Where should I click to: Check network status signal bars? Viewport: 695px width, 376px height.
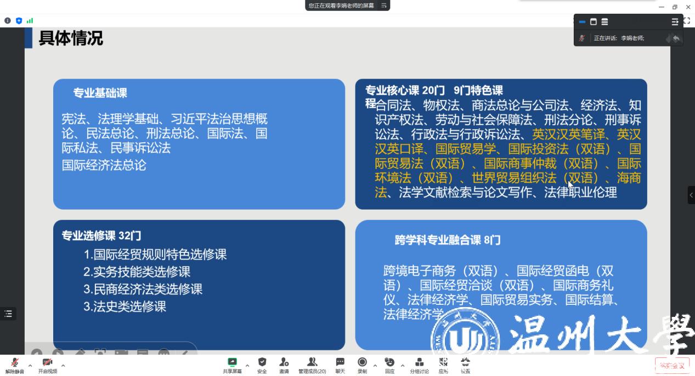click(x=30, y=21)
